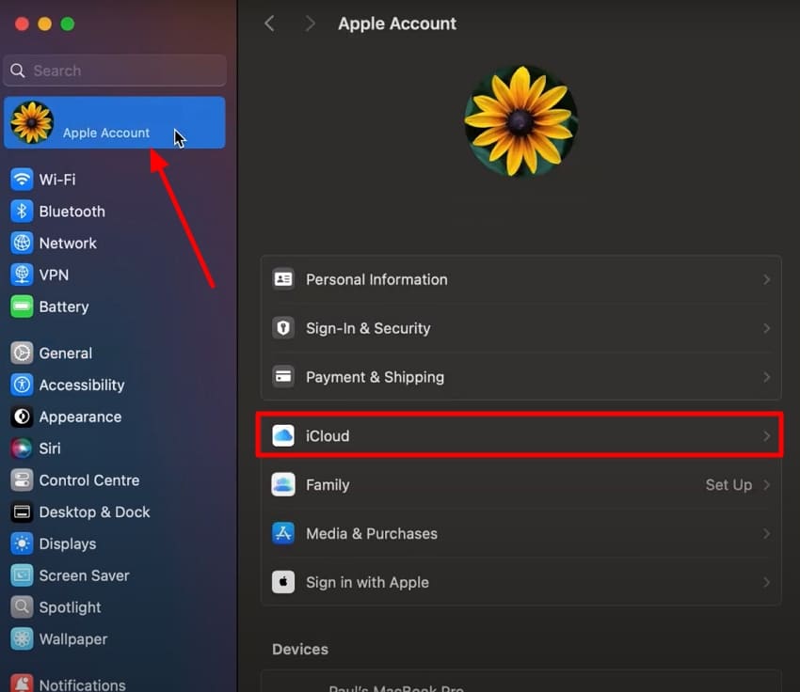Select Apple Account label in sidebar
Screen dimensions: 800x692
tap(106, 133)
